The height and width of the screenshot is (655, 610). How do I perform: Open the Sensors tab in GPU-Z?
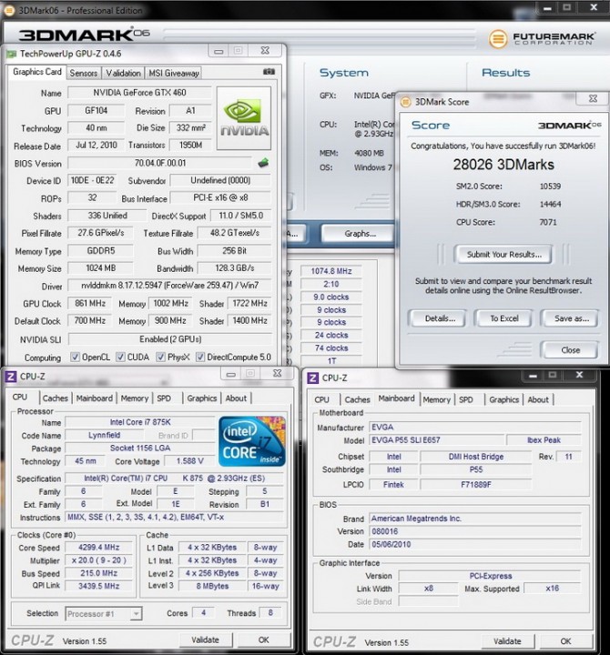[x=83, y=73]
